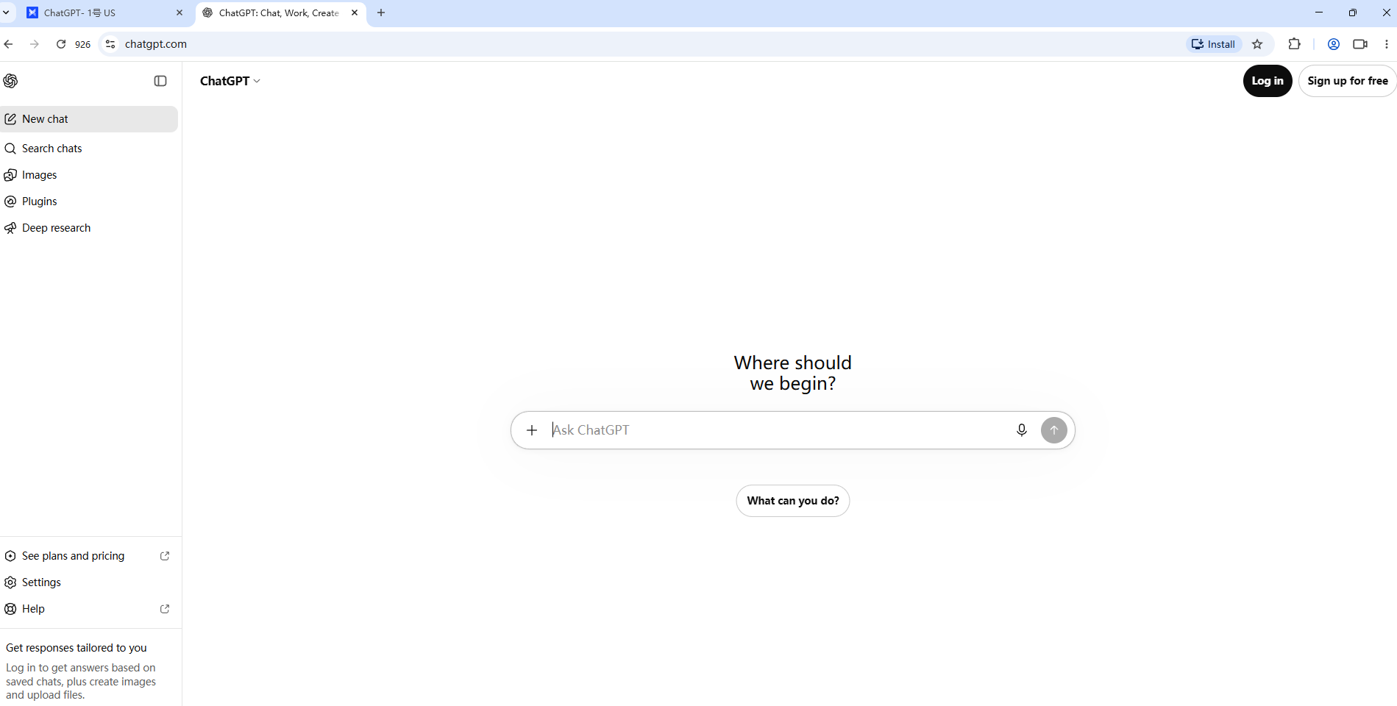Open Search chats

[x=89, y=149]
